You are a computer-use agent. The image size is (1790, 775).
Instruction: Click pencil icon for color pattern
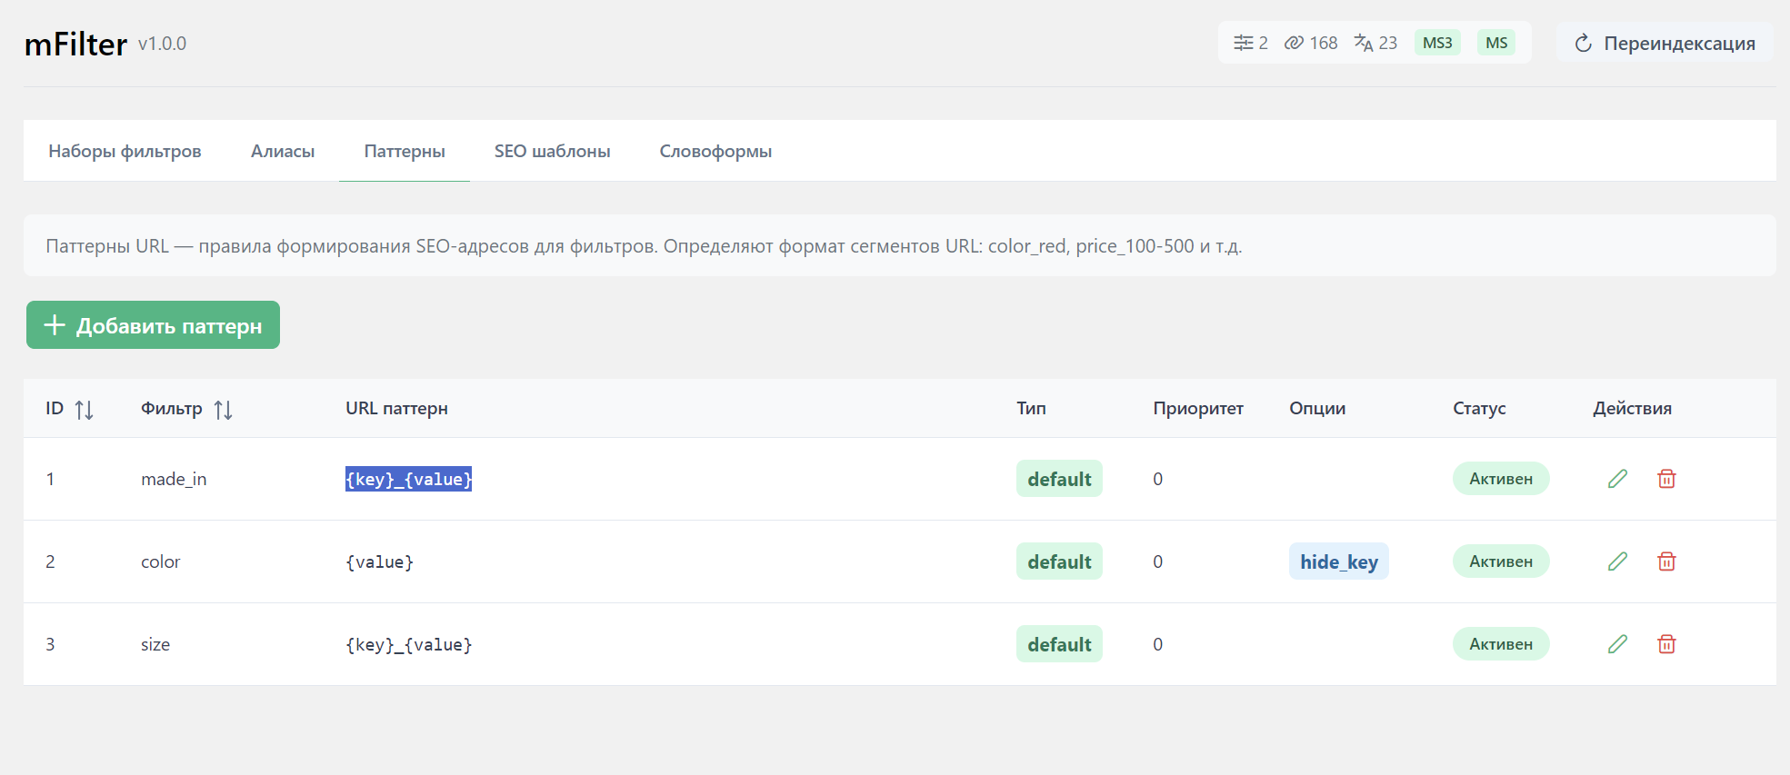pos(1617,561)
